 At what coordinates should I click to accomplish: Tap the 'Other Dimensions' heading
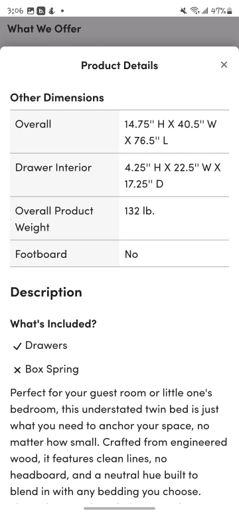pyautogui.click(x=57, y=98)
